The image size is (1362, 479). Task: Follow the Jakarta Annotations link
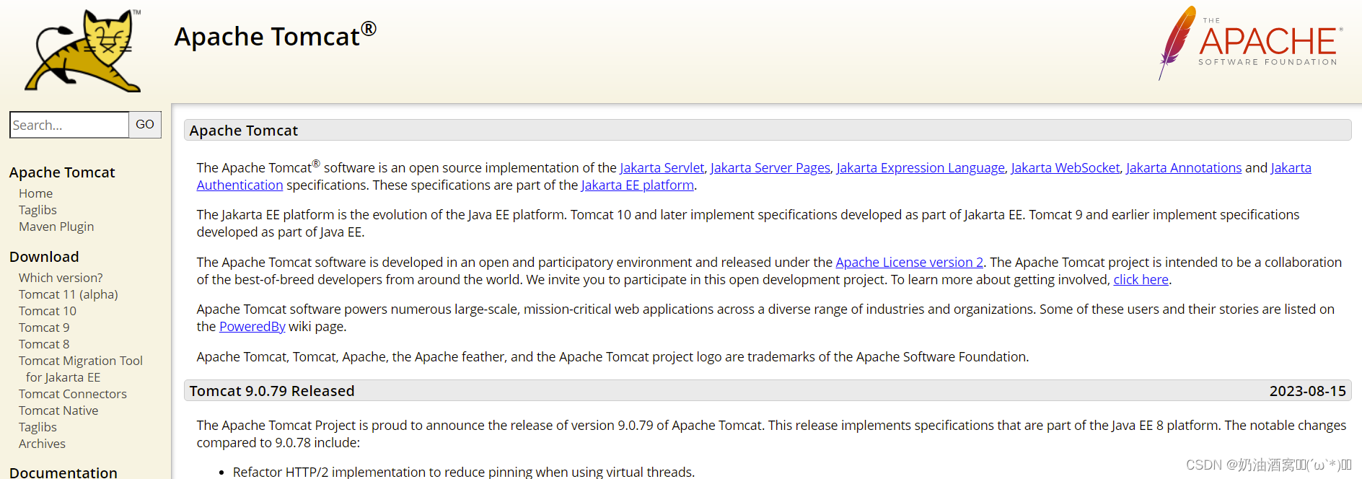coord(1184,168)
